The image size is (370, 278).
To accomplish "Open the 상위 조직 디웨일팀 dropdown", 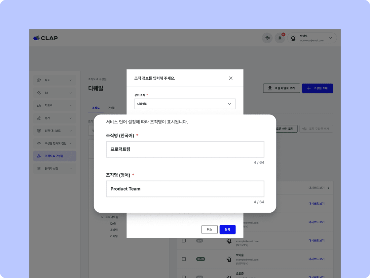I will pyautogui.click(x=185, y=104).
